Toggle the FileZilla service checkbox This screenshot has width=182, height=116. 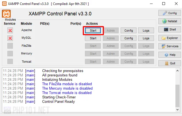click(10, 46)
